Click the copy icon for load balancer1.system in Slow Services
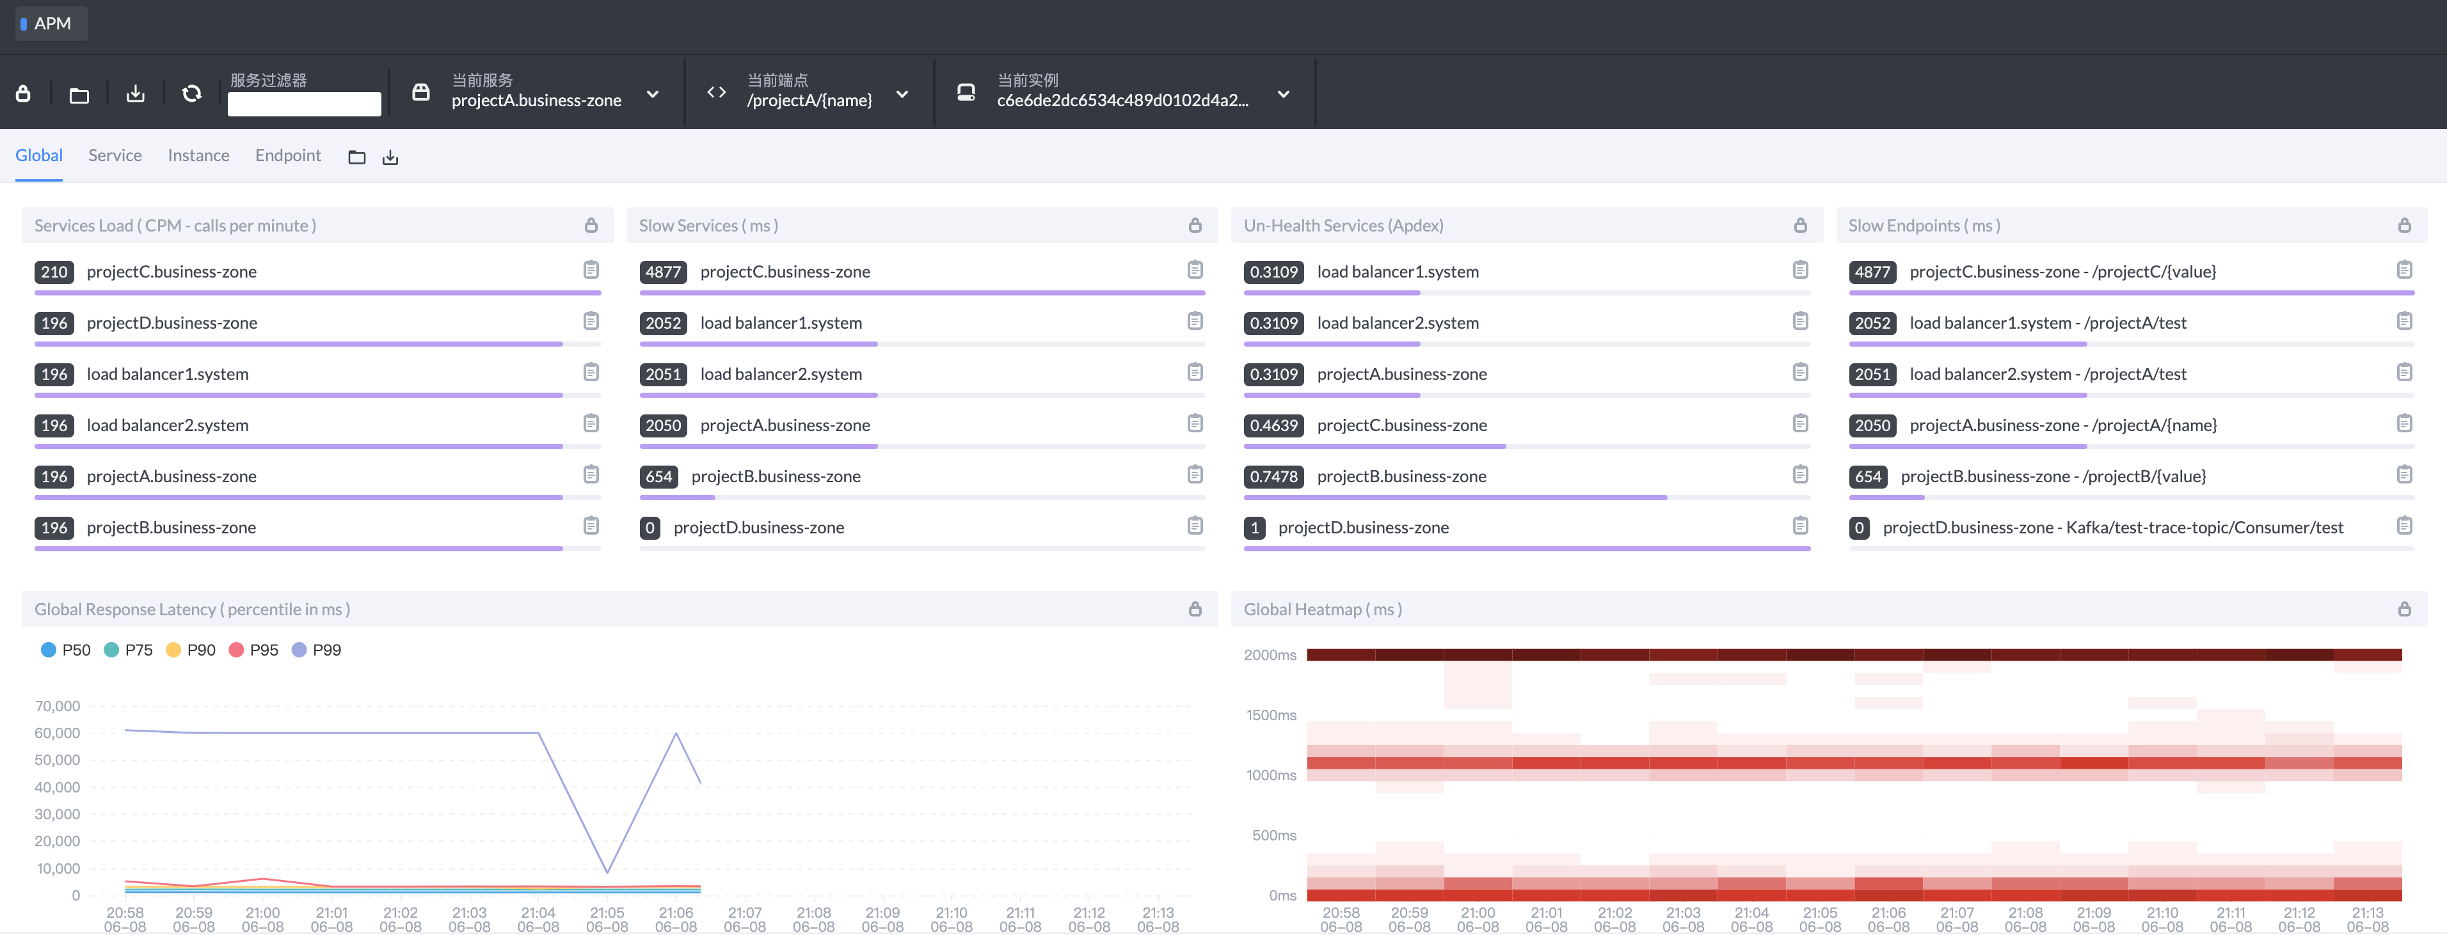The height and width of the screenshot is (935, 2447). point(1195,322)
